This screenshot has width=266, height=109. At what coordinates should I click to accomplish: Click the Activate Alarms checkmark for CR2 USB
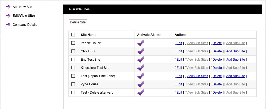coord(141,51)
